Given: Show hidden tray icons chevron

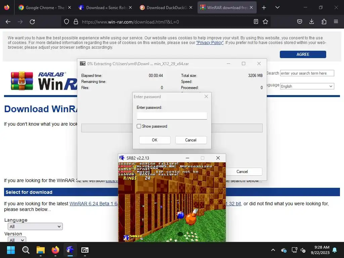Looking at the screenshot, I should [x=273, y=250].
